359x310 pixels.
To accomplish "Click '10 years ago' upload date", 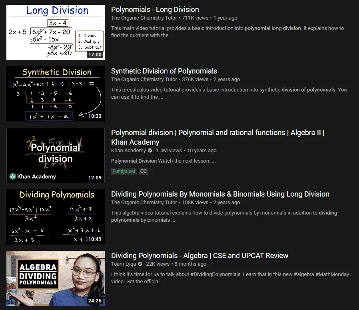I will coord(202,151).
